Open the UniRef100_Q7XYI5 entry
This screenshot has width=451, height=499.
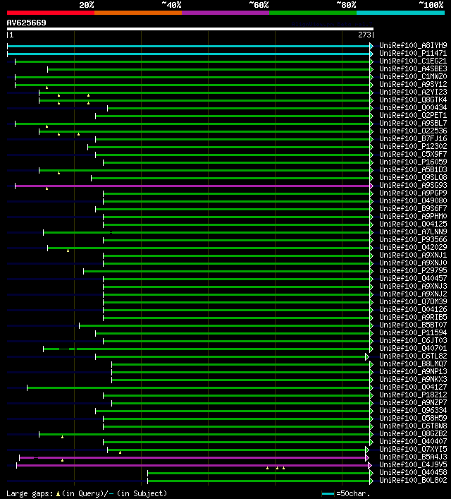click(413, 449)
